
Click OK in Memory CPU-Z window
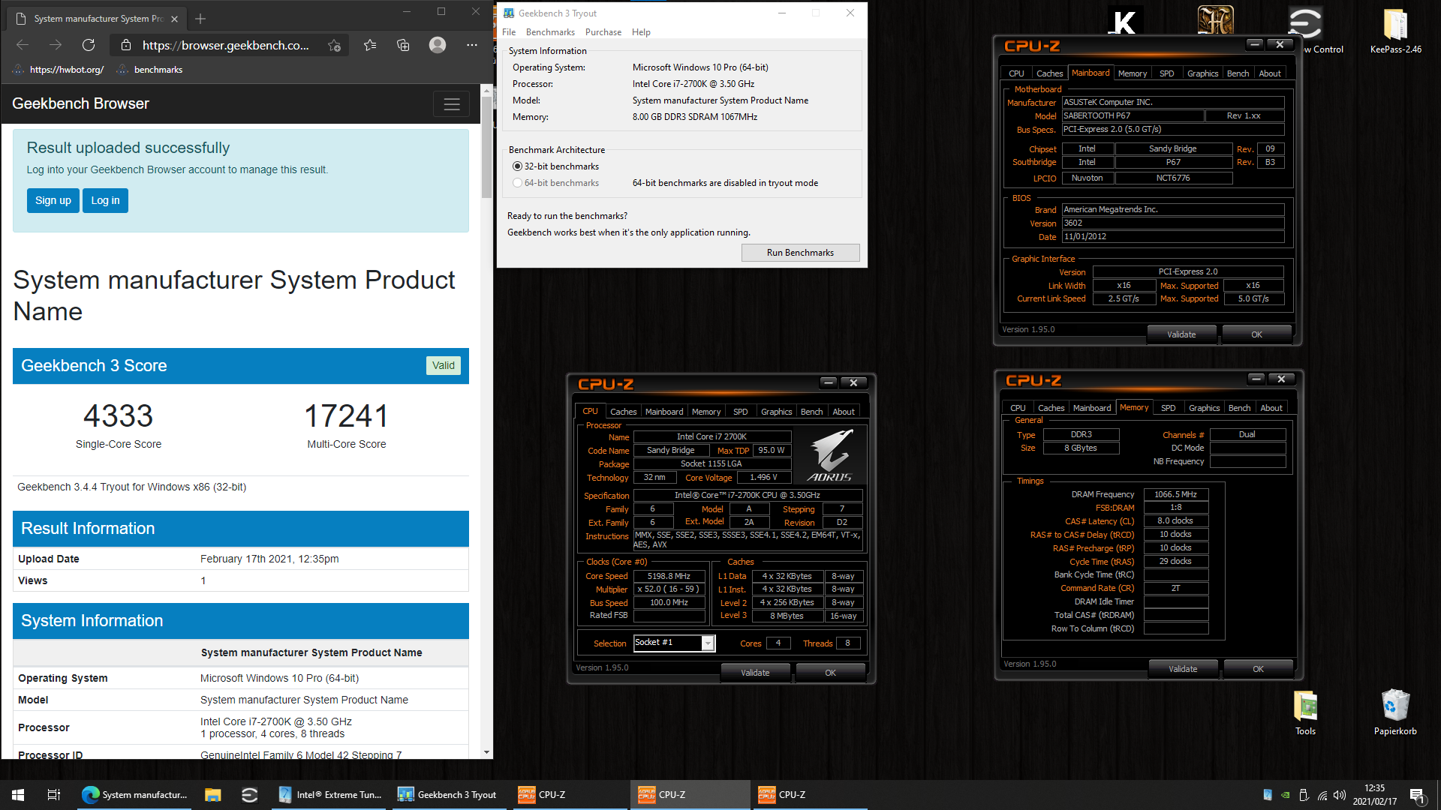click(x=1258, y=669)
